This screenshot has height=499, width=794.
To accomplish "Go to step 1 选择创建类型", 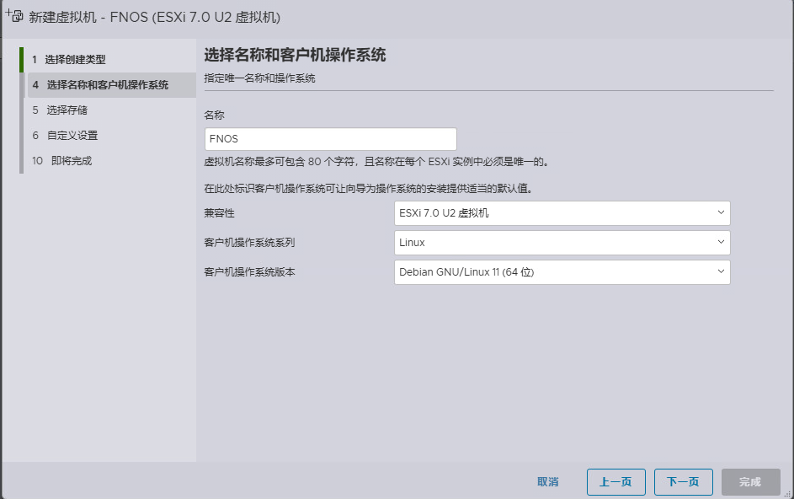I will click(x=75, y=60).
